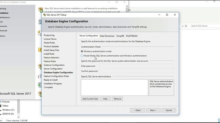This screenshot has width=220, height=123.
Task: Select Windows authentication mode radio button
Action: [82, 51]
